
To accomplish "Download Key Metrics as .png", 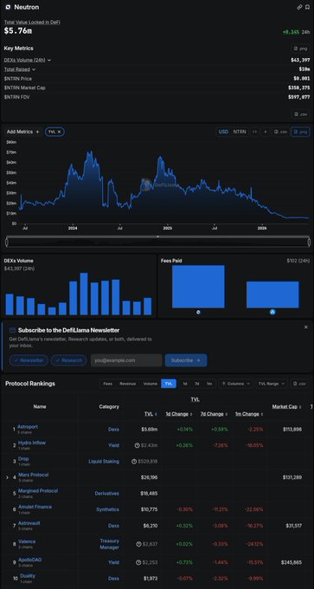I will [x=300, y=49].
